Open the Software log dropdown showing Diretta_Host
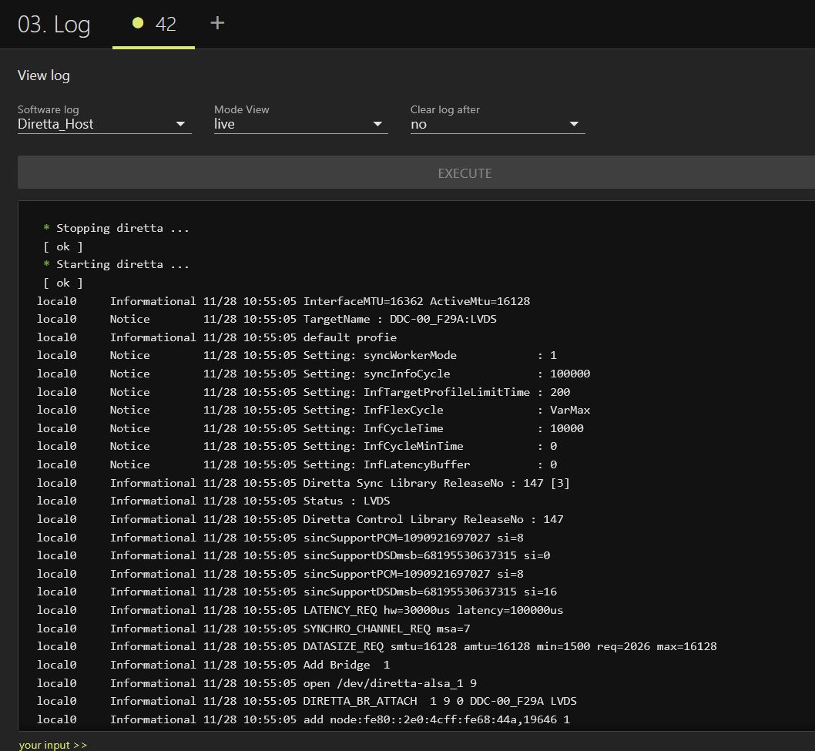This screenshot has height=751, width=815. click(x=105, y=124)
